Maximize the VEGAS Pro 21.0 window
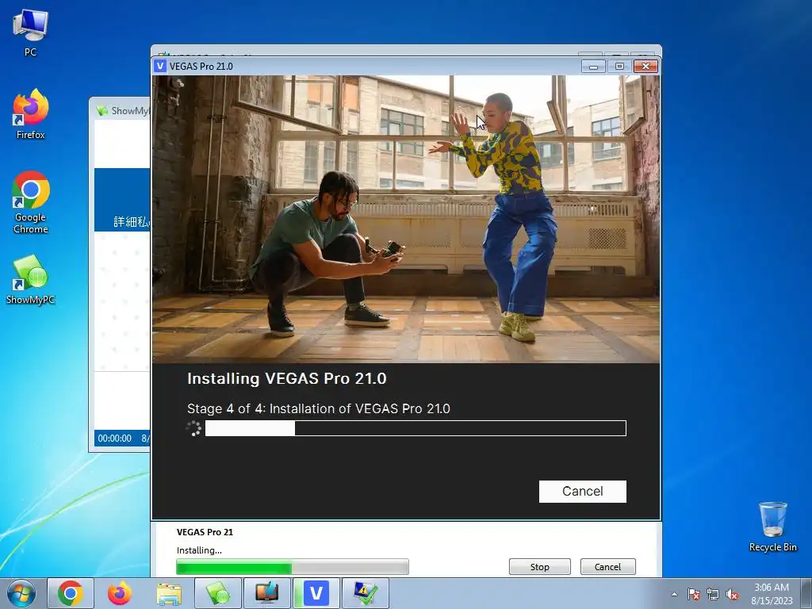Image resolution: width=812 pixels, height=609 pixels. 619,67
